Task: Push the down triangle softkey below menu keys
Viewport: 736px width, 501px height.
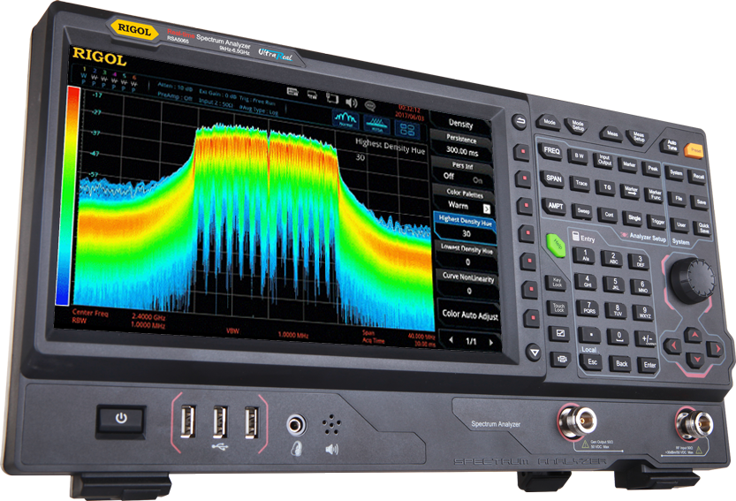Action: [534, 352]
